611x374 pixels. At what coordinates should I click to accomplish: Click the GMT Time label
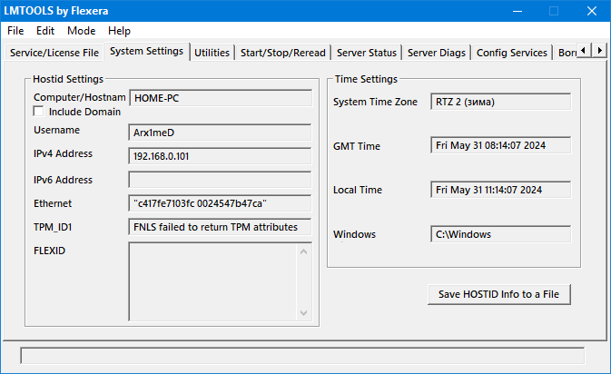(x=357, y=146)
